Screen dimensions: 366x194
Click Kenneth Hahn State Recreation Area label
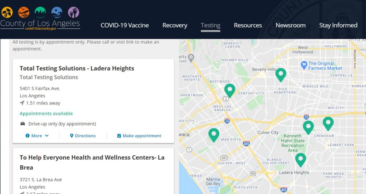click(293, 143)
